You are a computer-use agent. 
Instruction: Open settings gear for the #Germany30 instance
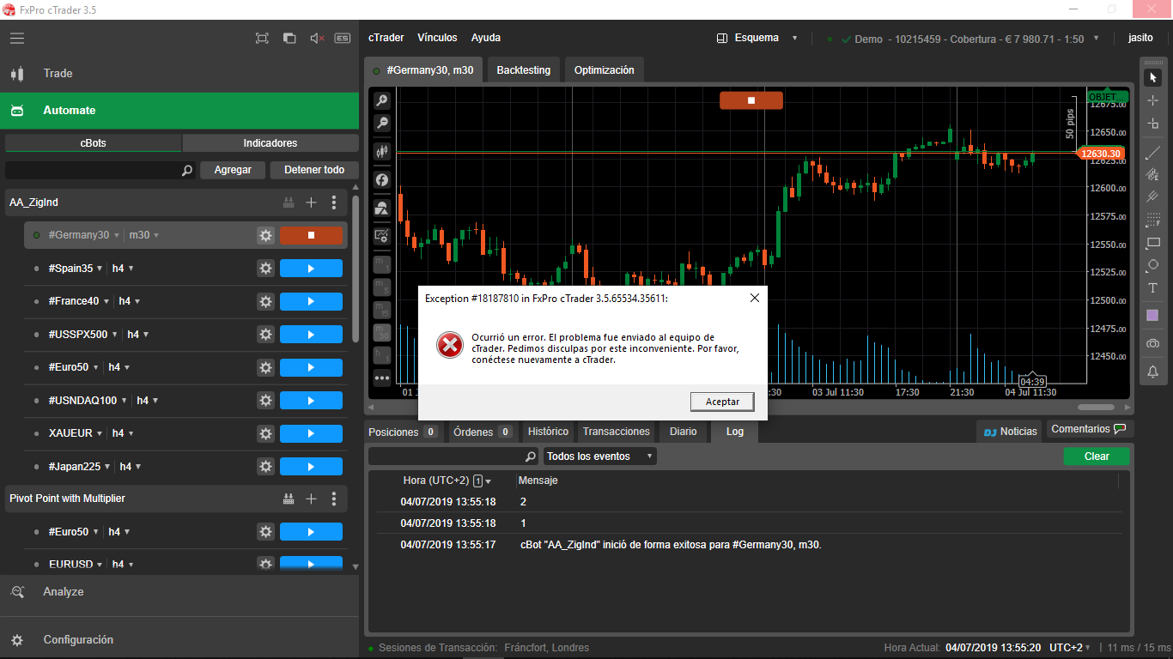tap(265, 235)
